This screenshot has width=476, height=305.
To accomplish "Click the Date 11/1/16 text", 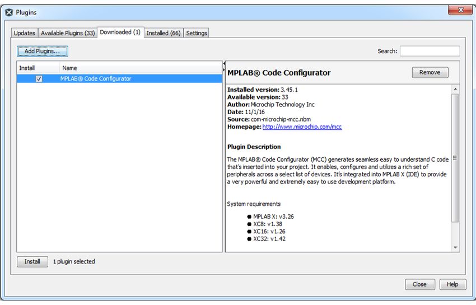I will pyautogui.click(x=246, y=112).
